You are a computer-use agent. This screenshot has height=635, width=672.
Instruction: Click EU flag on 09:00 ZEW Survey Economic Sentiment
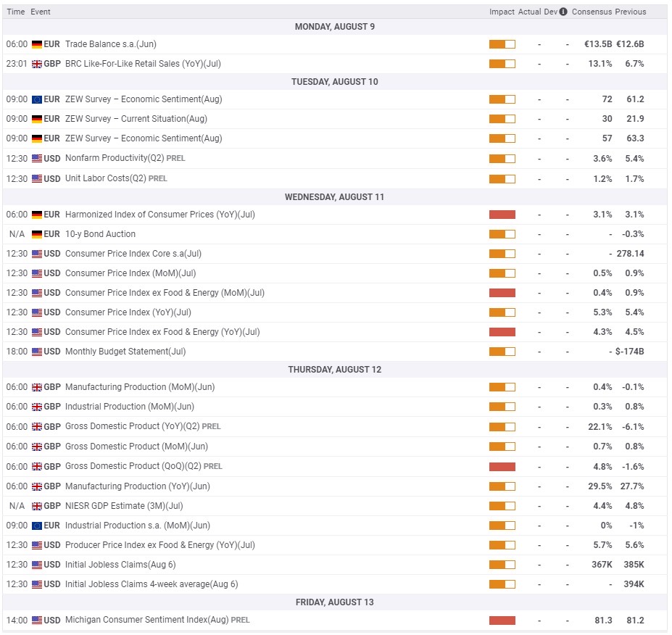pyautogui.click(x=37, y=99)
